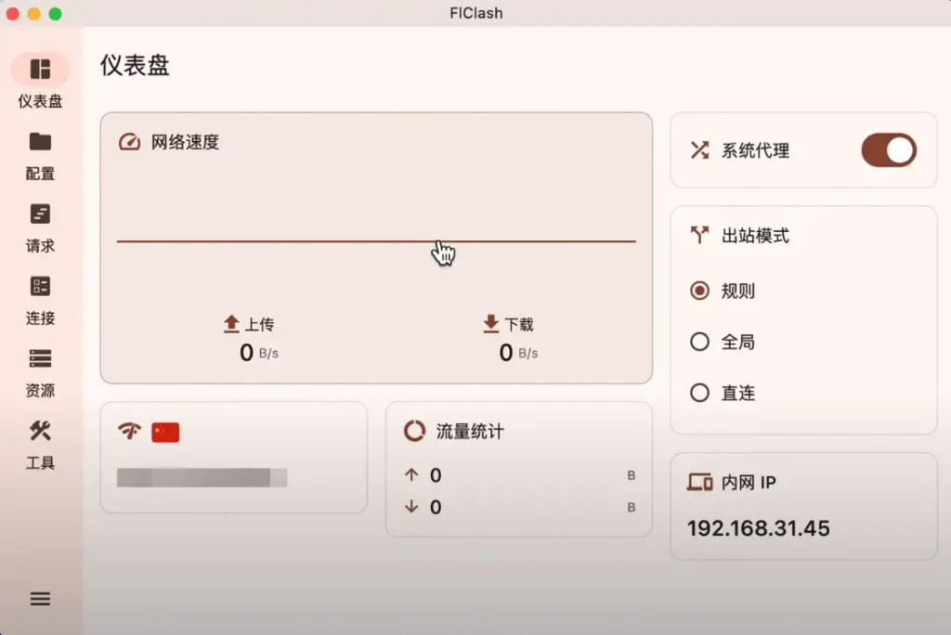Image resolution: width=951 pixels, height=635 pixels.
Task: Click the 内网 IP devices icon
Action: coord(699,482)
